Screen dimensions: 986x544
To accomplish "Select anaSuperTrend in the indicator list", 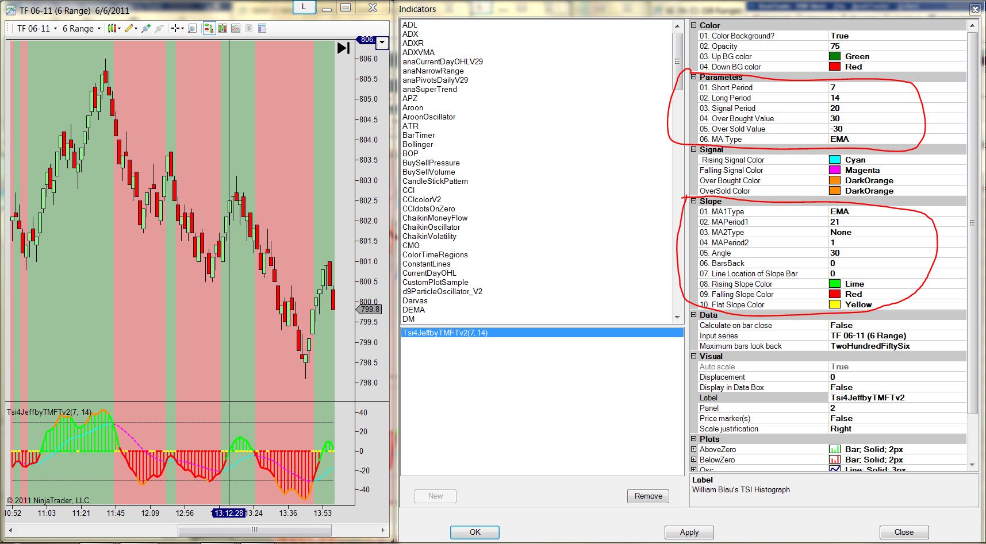I will point(429,89).
